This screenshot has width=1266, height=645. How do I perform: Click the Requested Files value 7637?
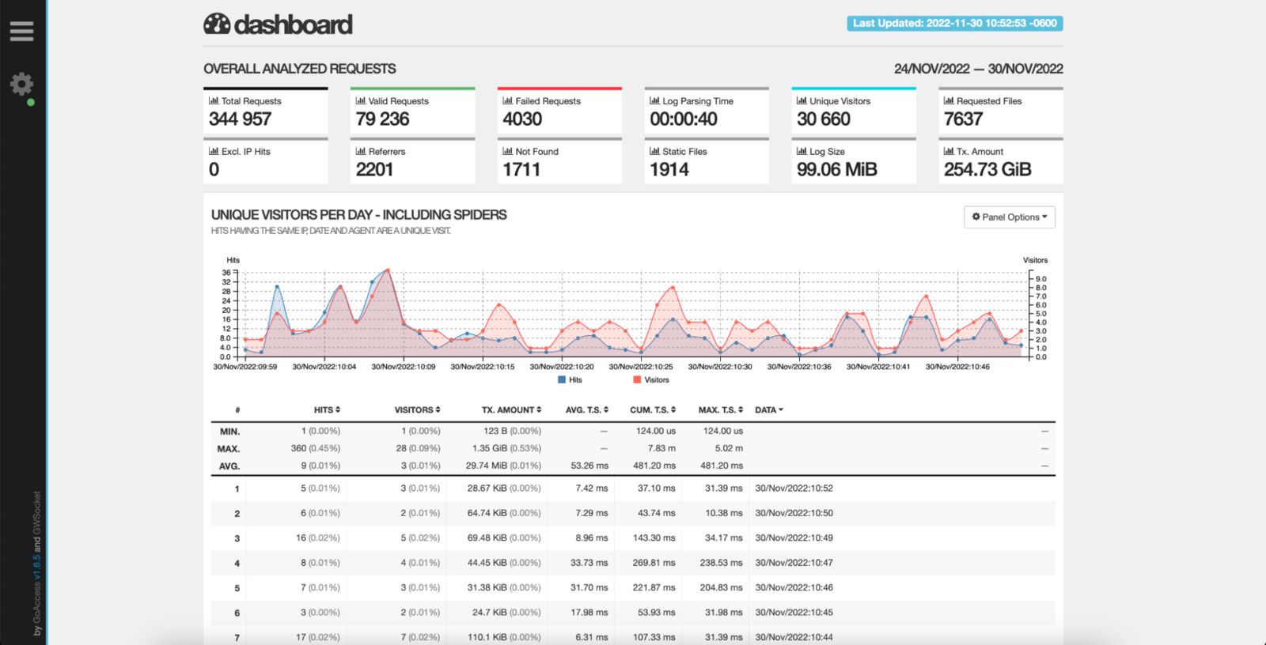click(963, 119)
